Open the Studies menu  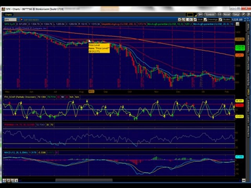[226, 20]
